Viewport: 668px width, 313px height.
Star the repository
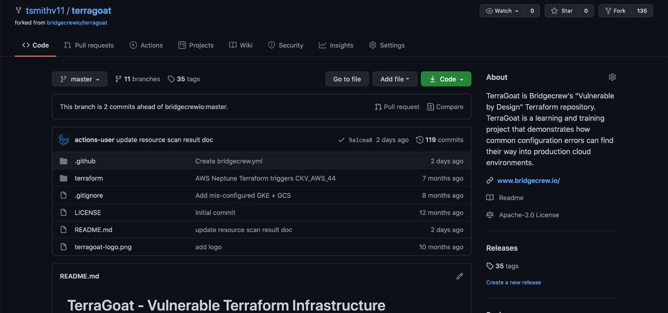(562, 11)
